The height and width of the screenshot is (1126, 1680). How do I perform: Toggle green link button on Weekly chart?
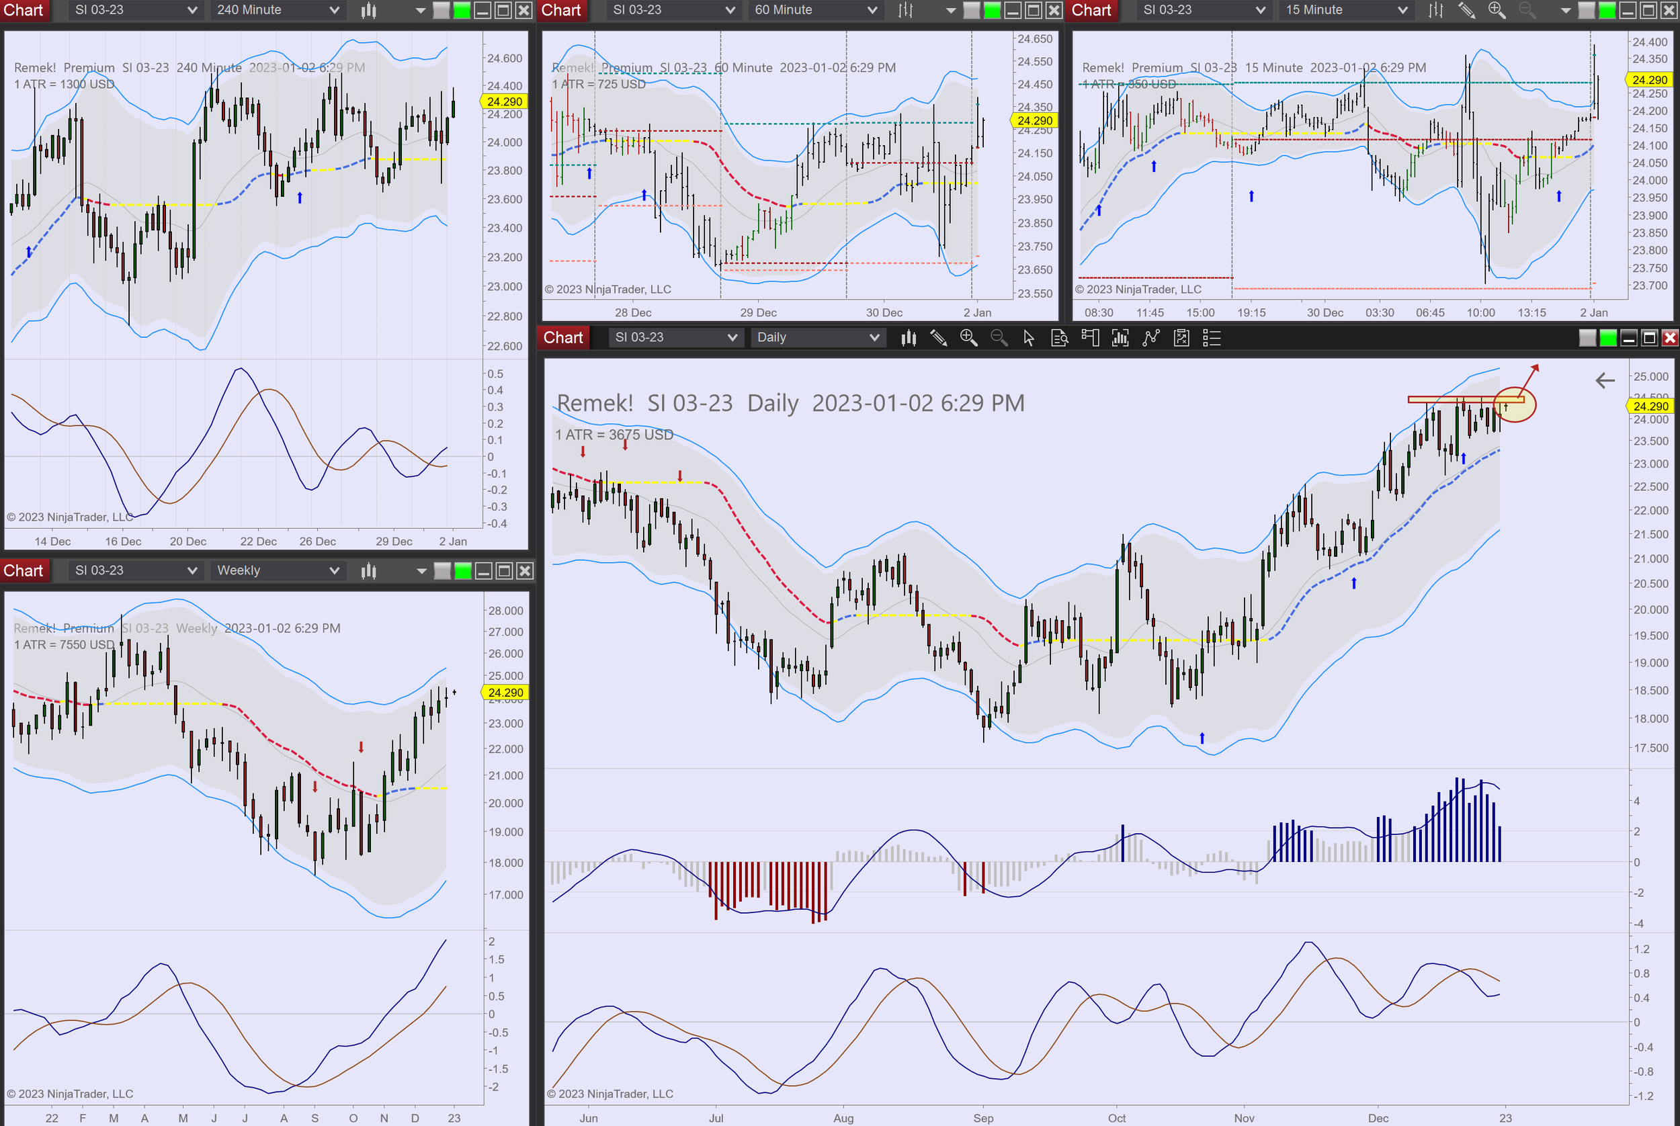[x=463, y=571]
